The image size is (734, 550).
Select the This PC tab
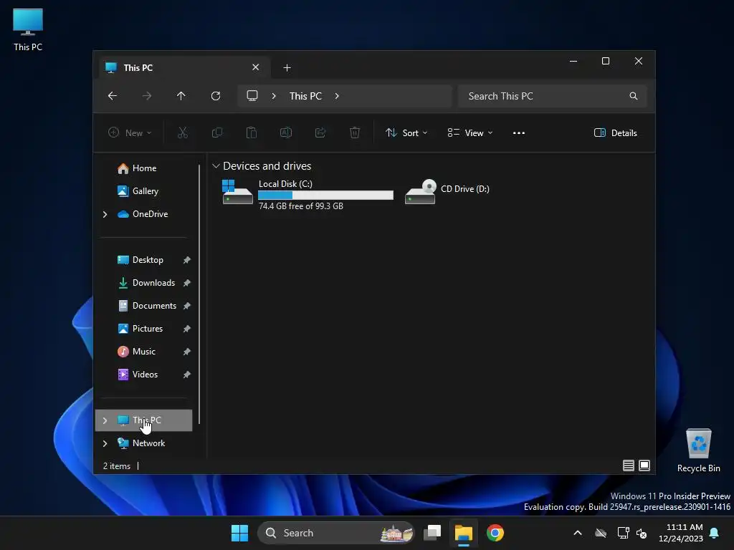[x=185, y=68]
